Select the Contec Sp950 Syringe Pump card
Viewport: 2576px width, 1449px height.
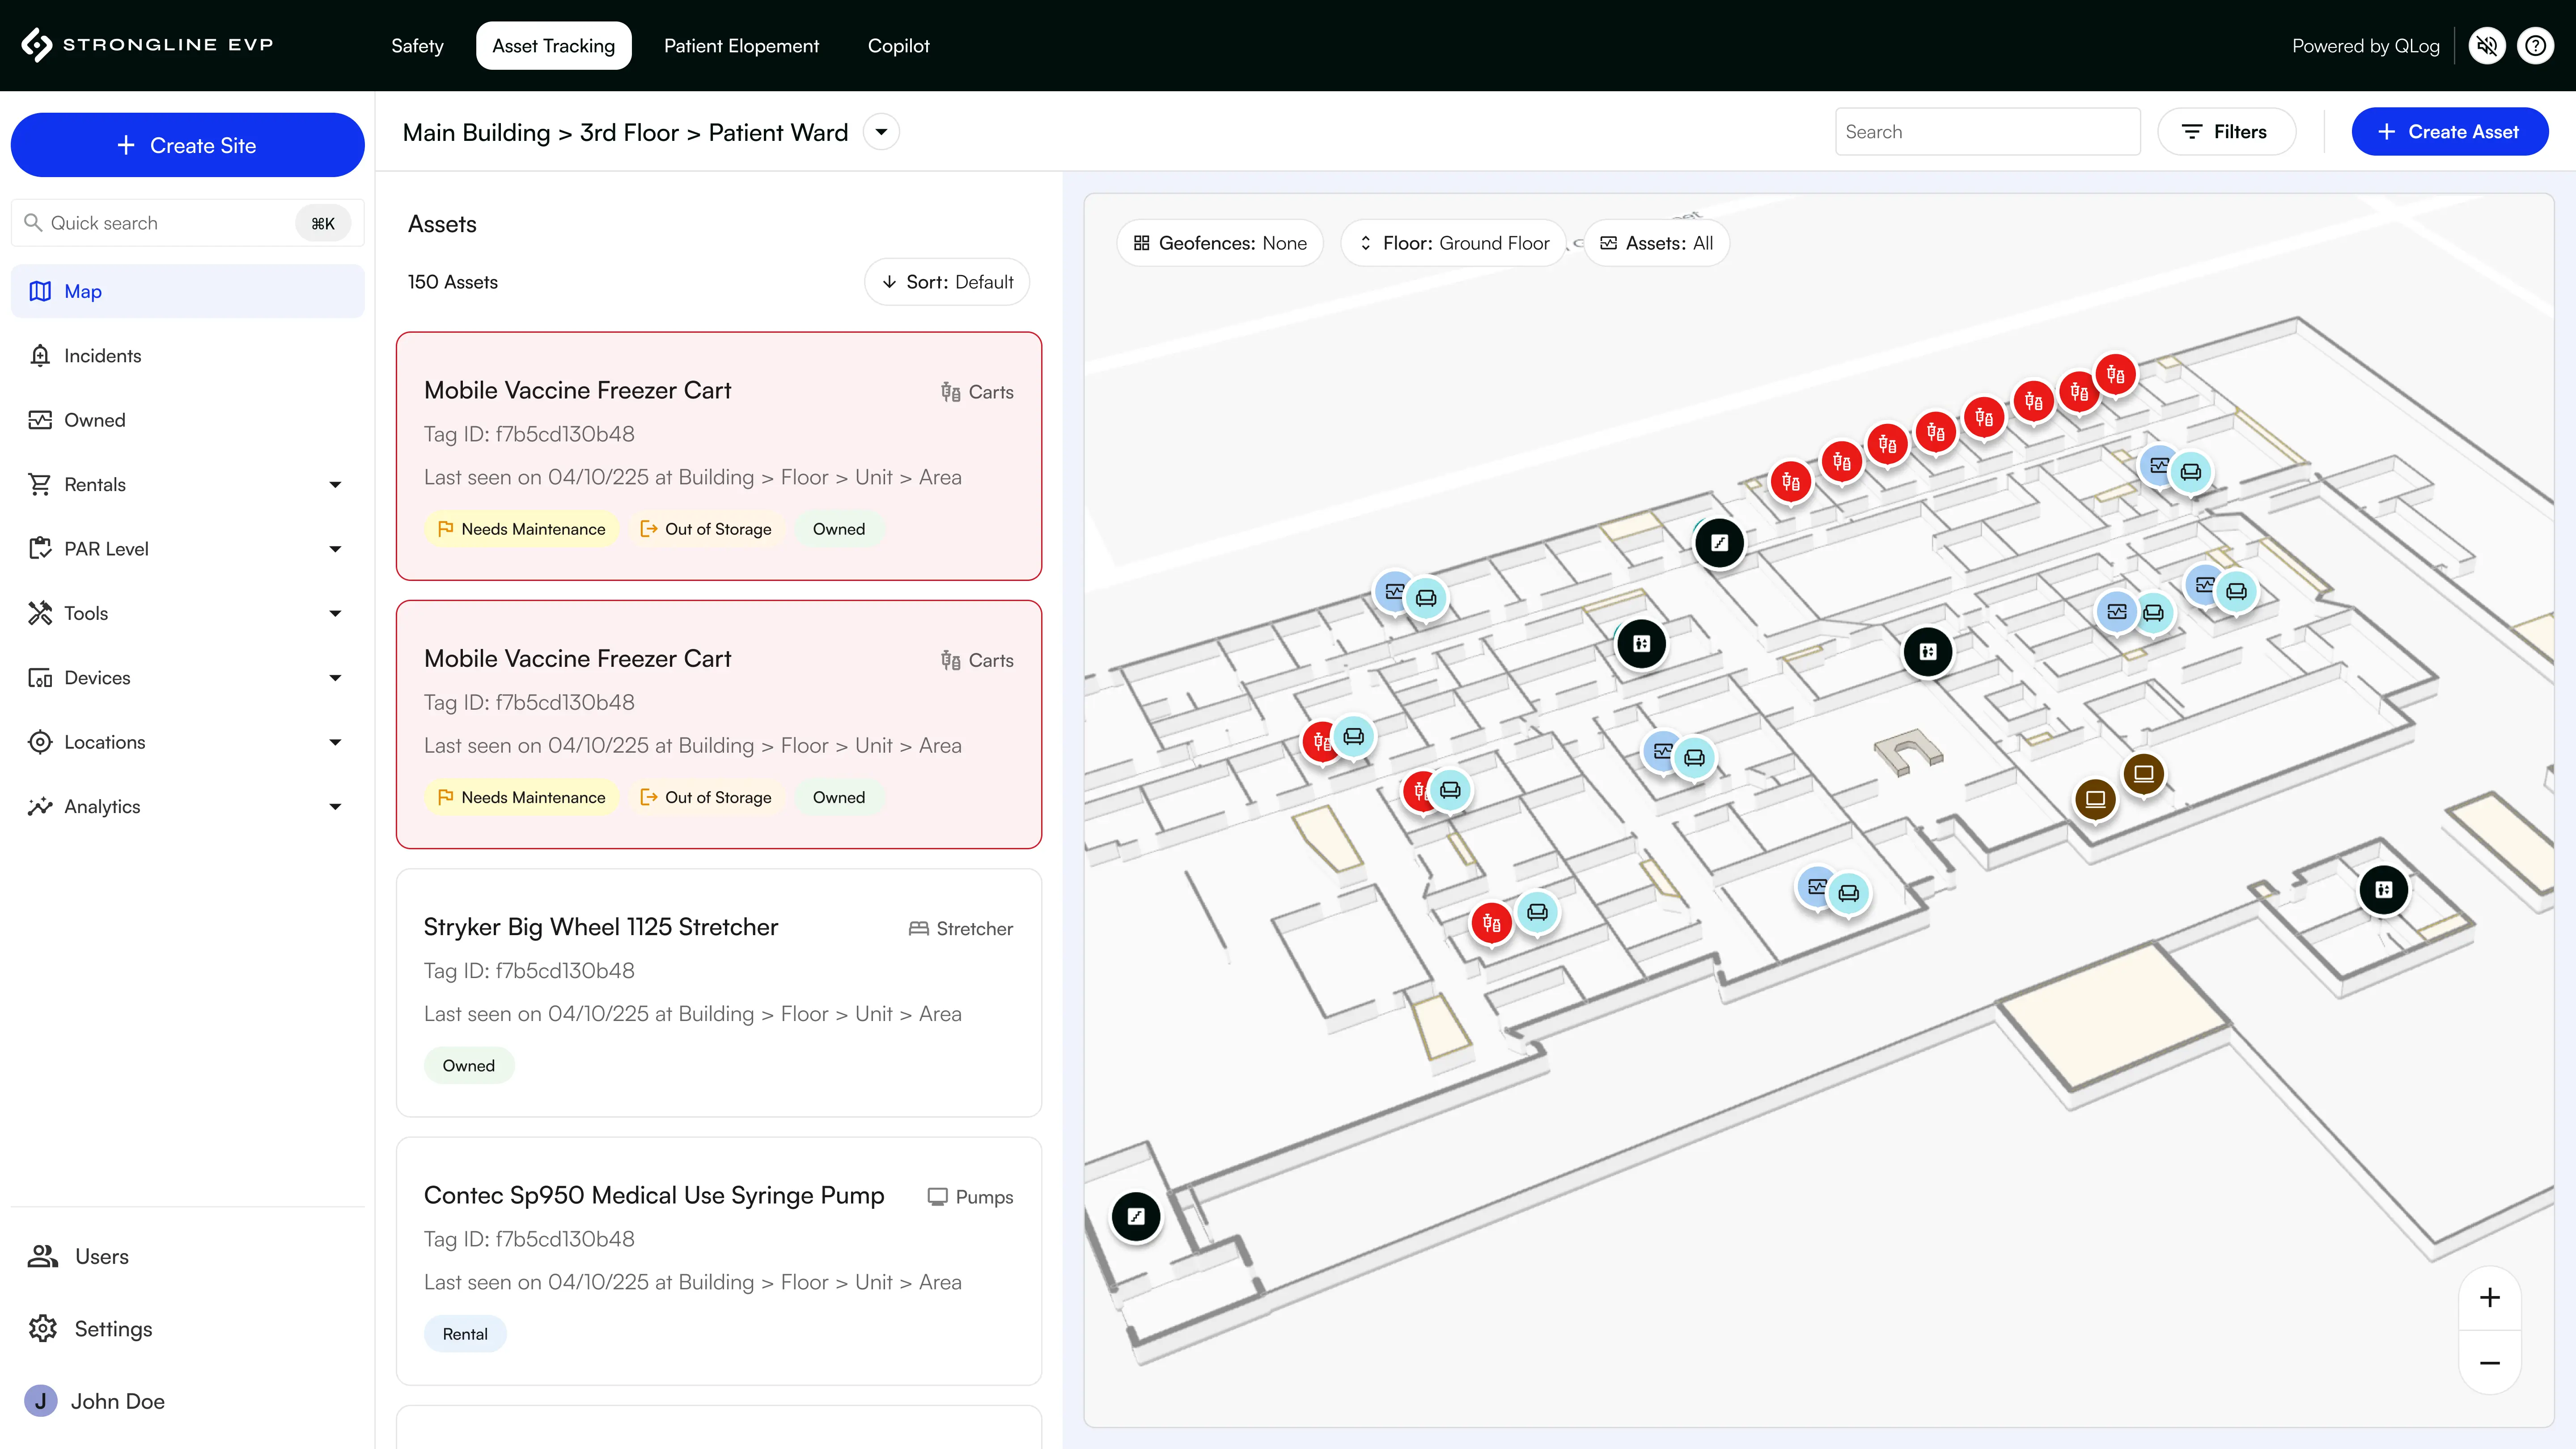tap(719, 1261)
